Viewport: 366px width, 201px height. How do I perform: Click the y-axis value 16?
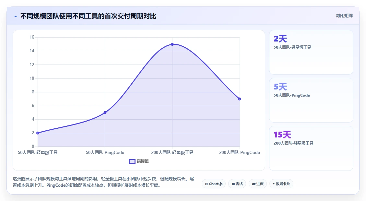point(32,37)
